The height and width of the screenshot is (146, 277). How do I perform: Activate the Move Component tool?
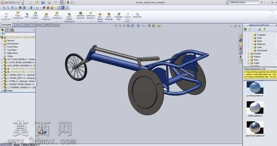(57, 16)
